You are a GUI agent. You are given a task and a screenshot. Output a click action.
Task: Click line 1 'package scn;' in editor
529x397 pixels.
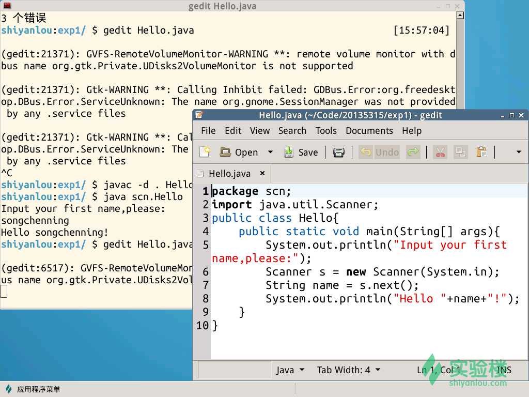pos(252,191)
